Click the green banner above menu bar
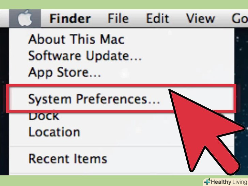This screenshot has height=186, width=248. 124,4
